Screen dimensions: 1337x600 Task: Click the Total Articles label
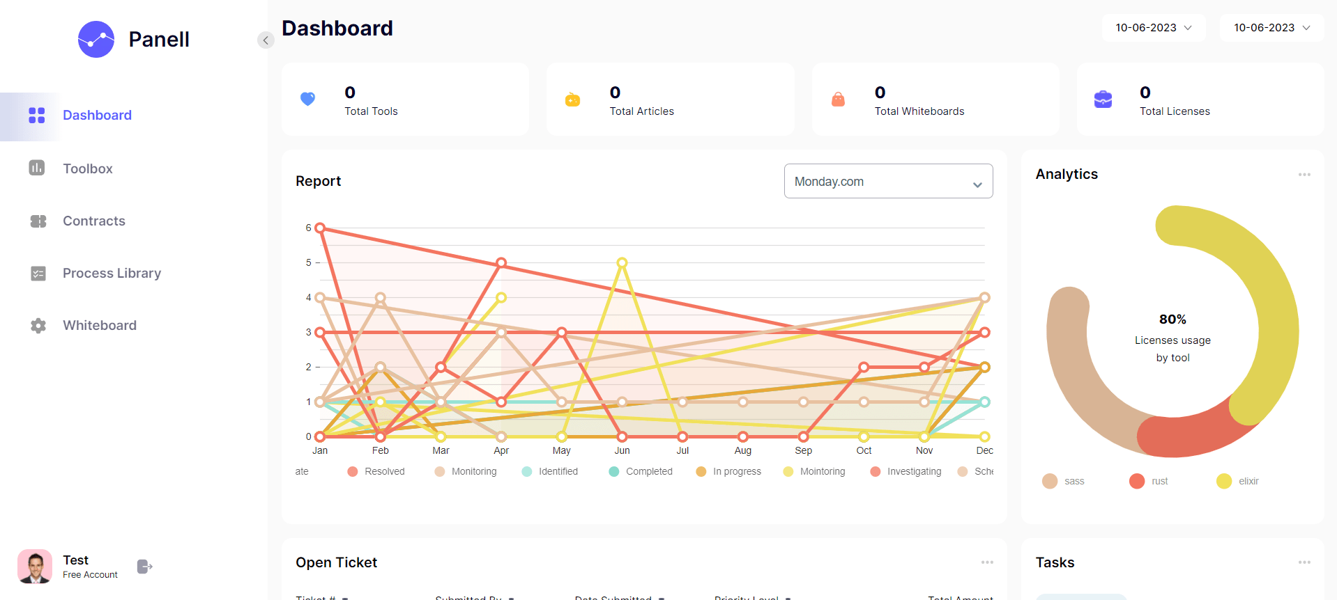pyautogui.click(x=641, y=111)
